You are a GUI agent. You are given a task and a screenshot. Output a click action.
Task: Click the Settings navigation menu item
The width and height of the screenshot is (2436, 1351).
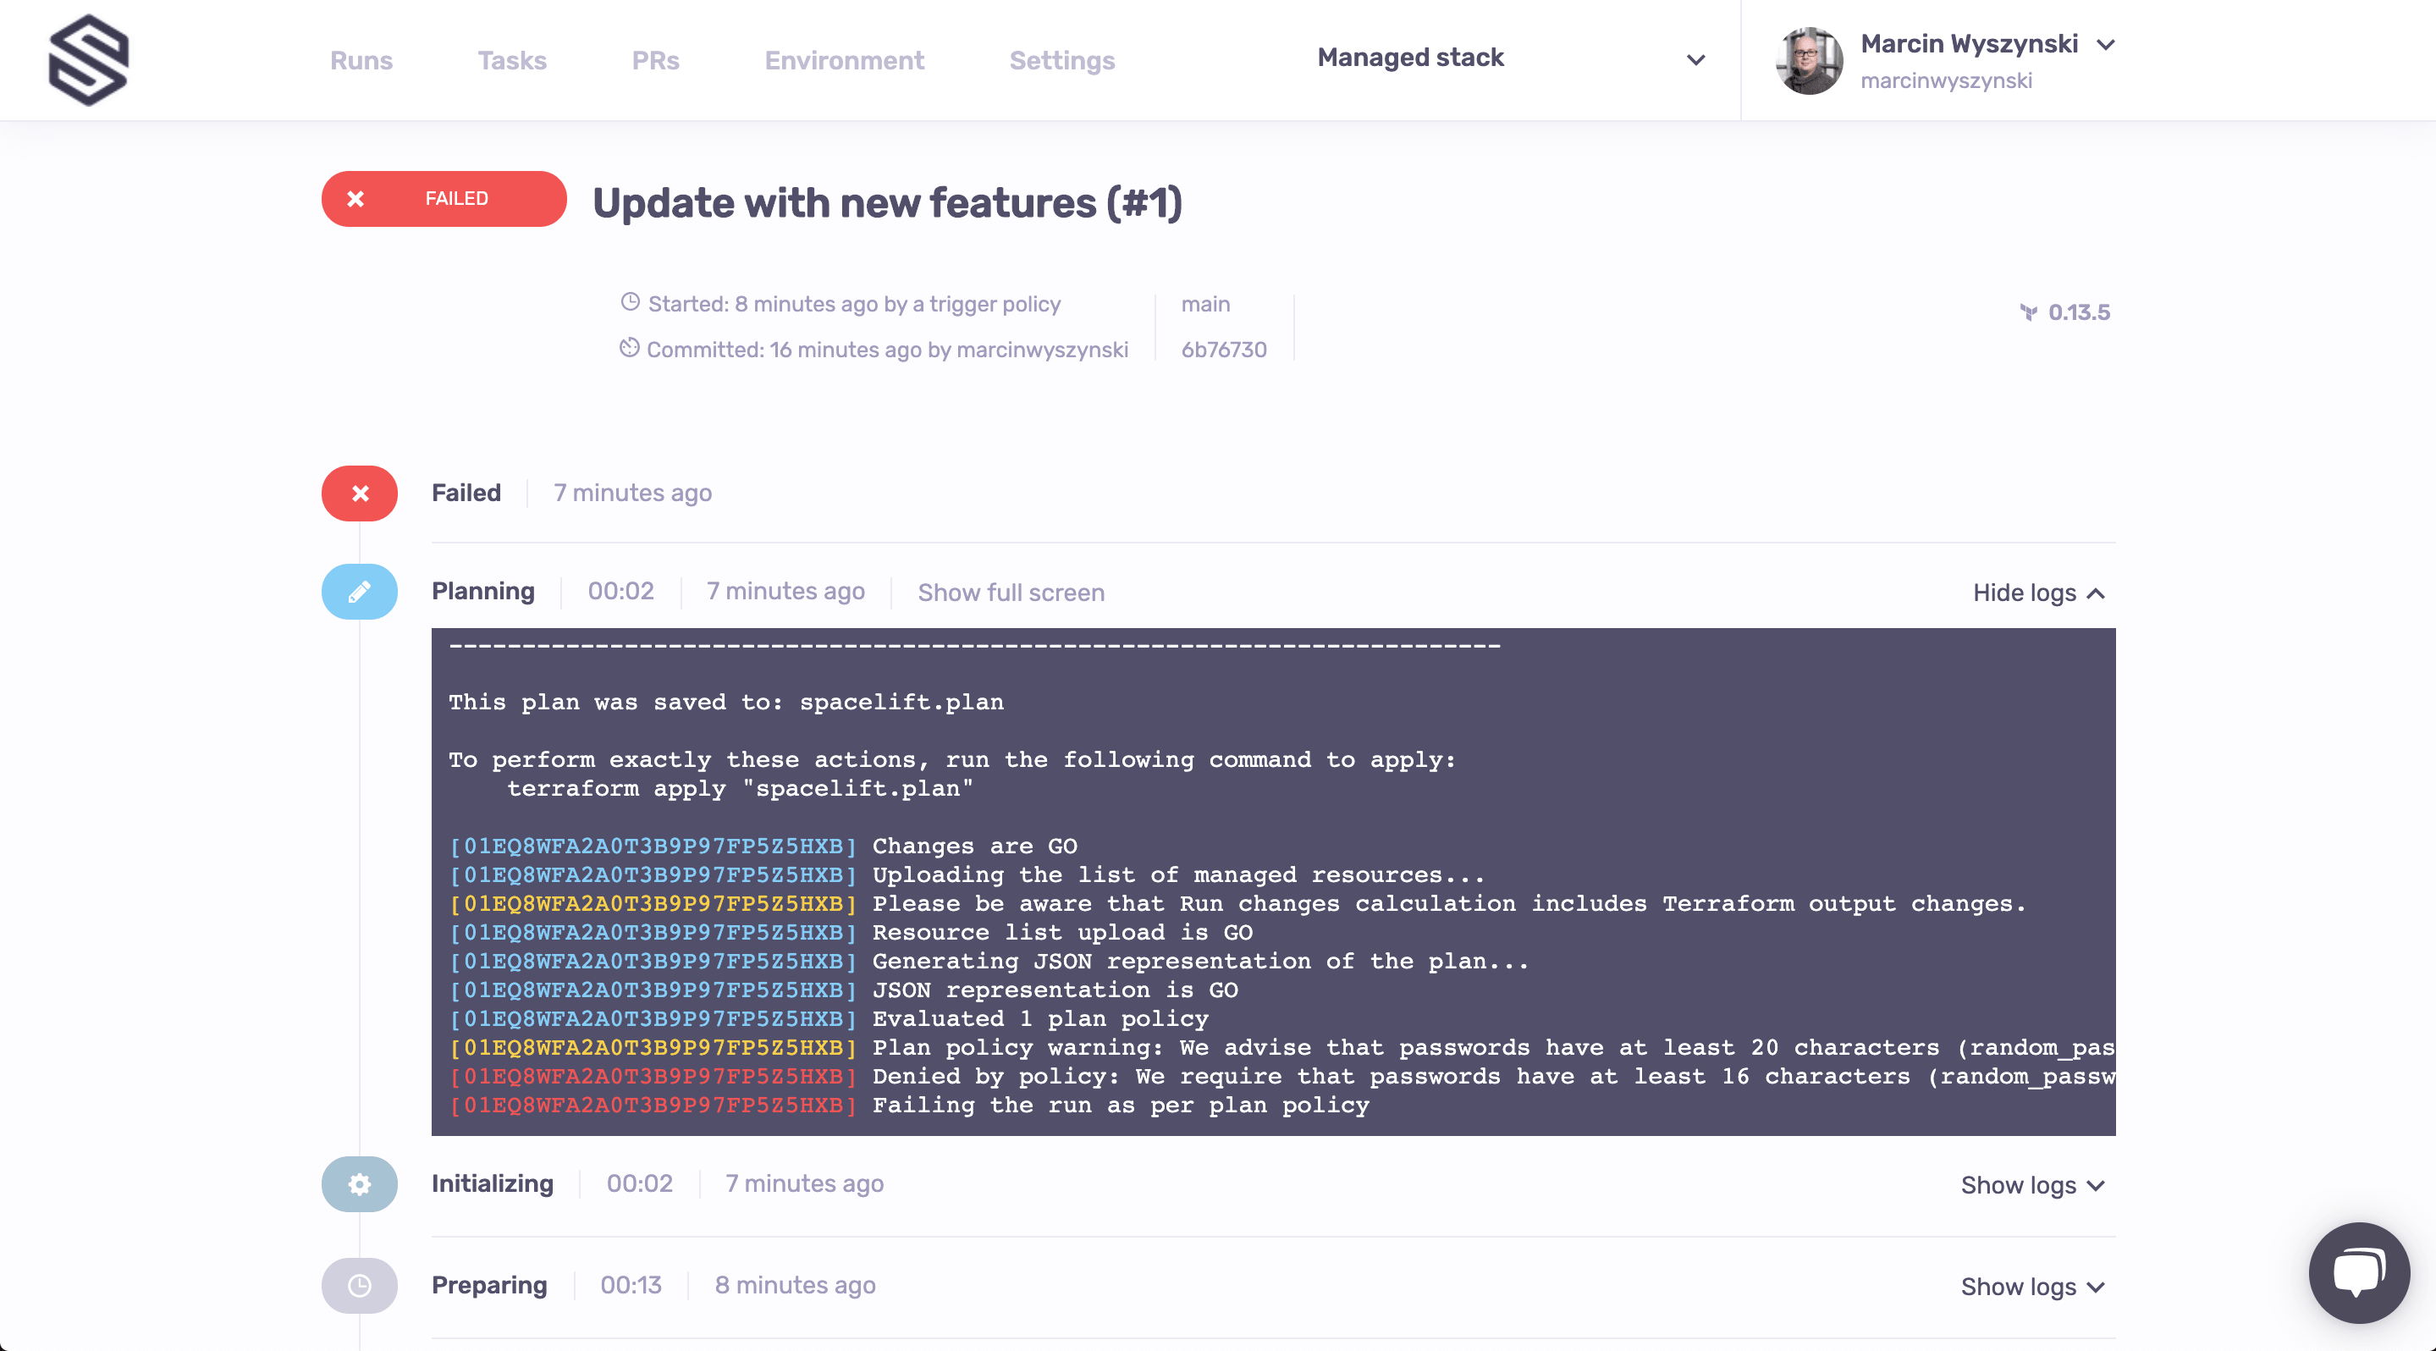(1061, 60)
